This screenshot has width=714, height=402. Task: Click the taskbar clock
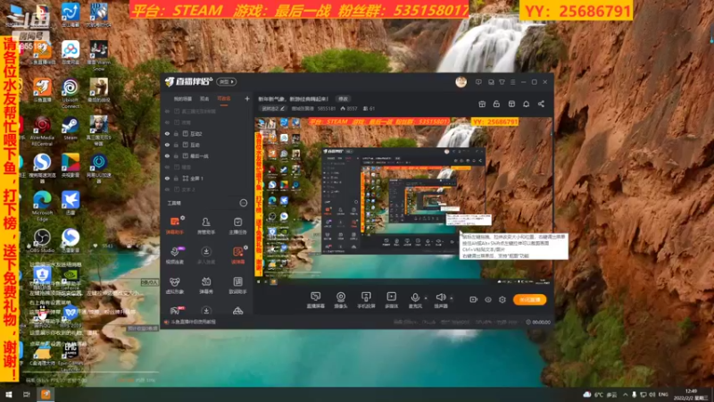click(691, 395)
